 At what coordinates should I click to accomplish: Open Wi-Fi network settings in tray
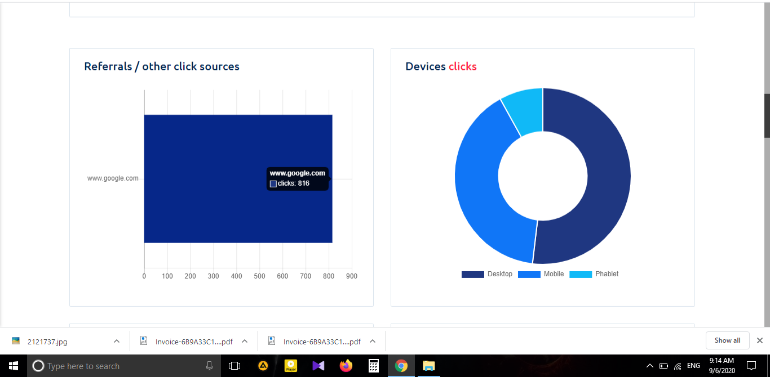[x=678, y=366]
